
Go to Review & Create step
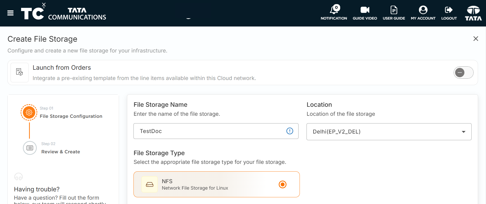(x=61, y=152)
